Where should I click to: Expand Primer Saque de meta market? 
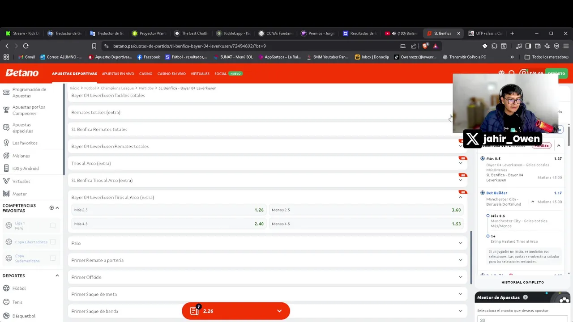pyautogui.click(x=460, y=294)
